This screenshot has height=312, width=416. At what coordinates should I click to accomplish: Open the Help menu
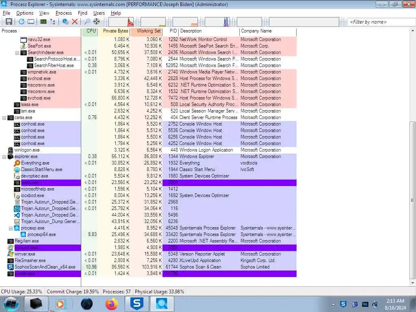116,13
